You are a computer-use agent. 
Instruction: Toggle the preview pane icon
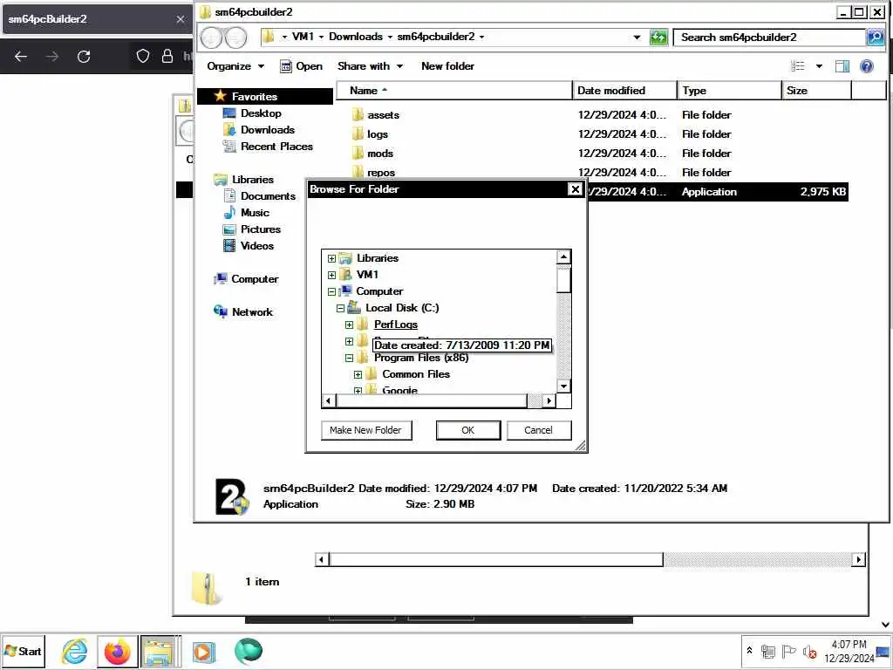click(842, 66)
